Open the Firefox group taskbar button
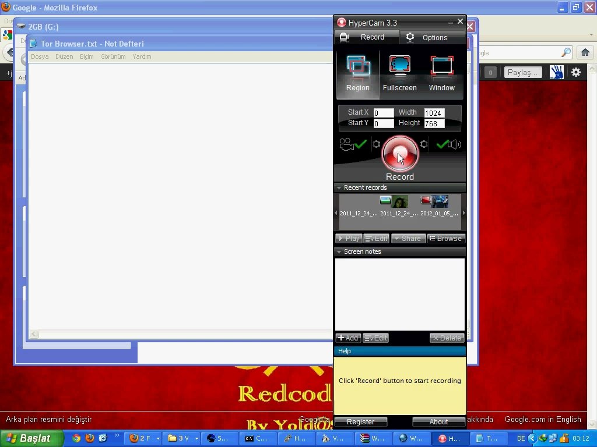Screen dimensions: 597x447 click(x=145, y=438)
